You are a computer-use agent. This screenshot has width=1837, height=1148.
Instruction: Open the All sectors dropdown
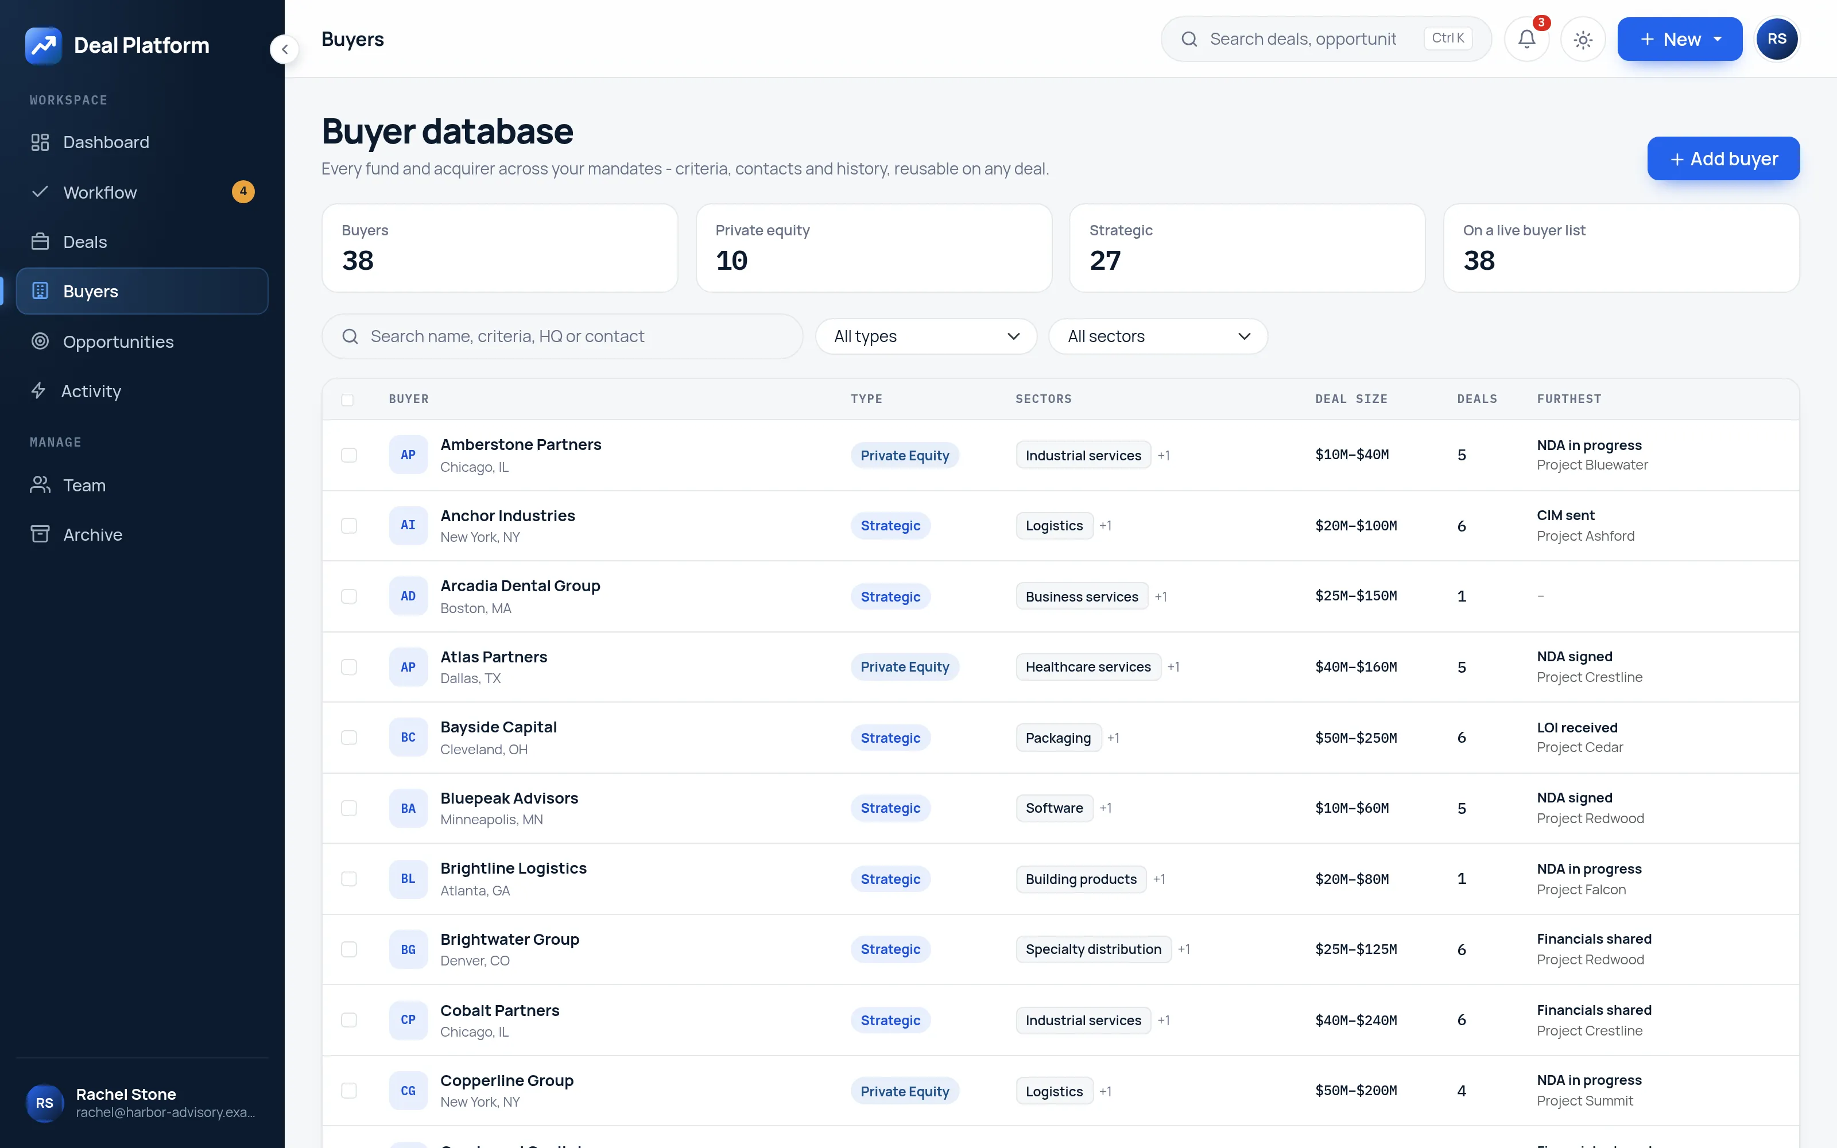(1158, 336)
